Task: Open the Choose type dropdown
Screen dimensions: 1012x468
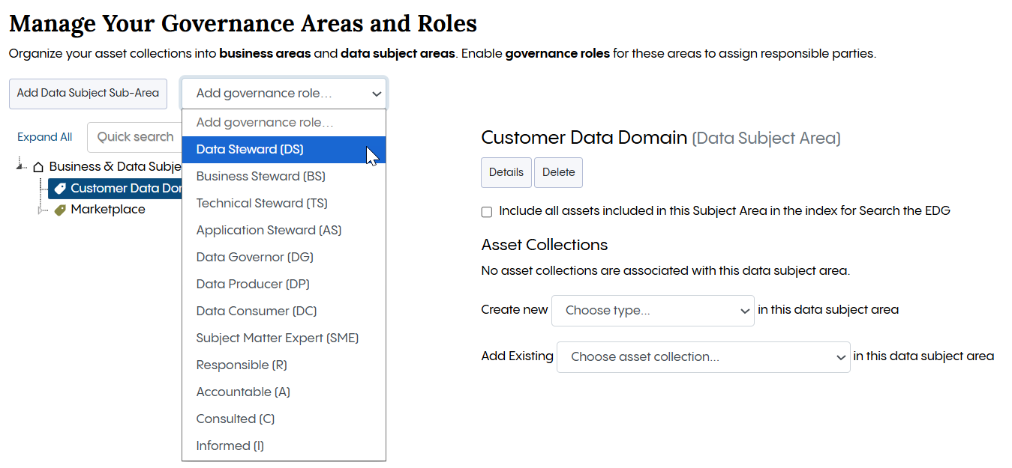Action: click(x=652, y=310)
